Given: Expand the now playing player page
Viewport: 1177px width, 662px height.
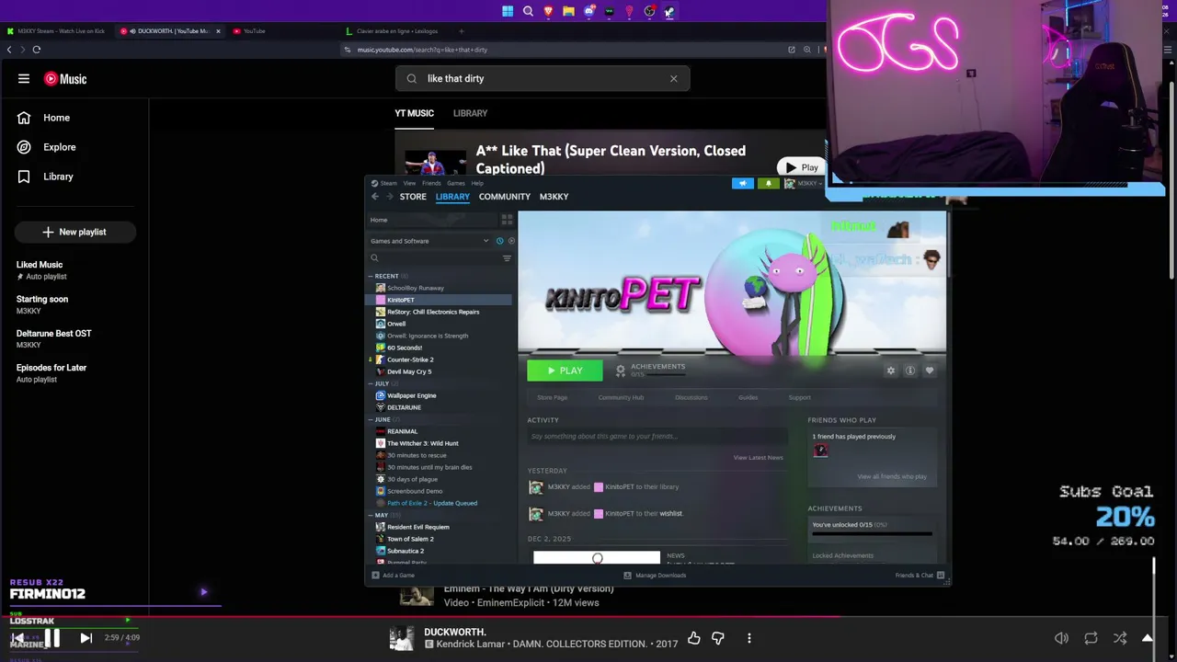Looking at the screenshot, I should [x=1148, y=638].
